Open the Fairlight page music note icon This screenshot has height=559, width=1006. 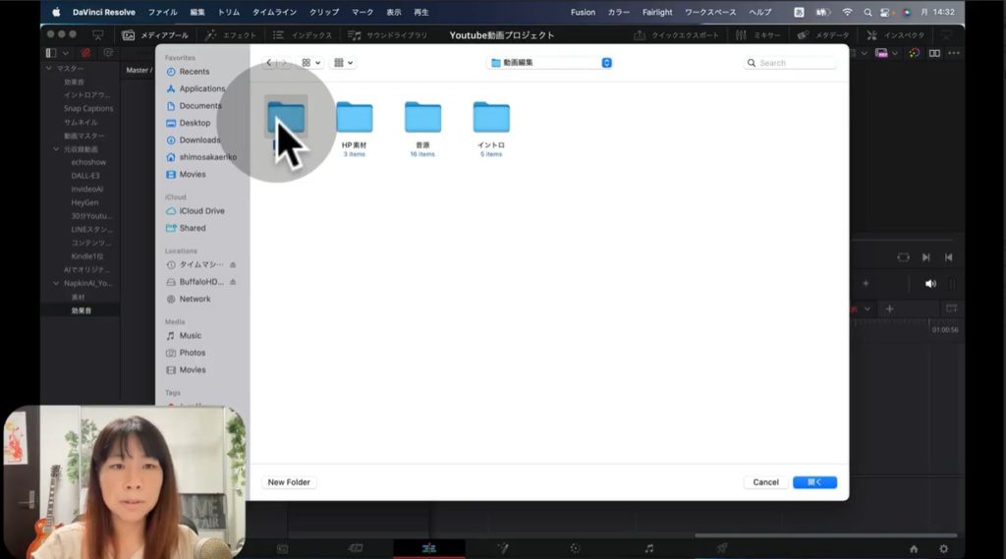648,548
